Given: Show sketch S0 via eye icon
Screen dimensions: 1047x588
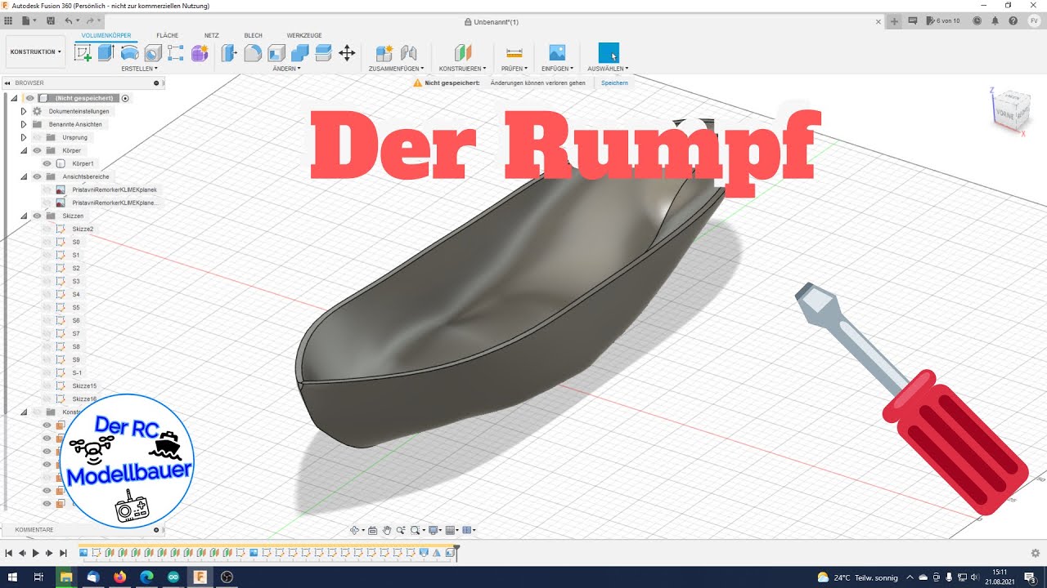Looking at the screenshot, I should click(47, 242).
